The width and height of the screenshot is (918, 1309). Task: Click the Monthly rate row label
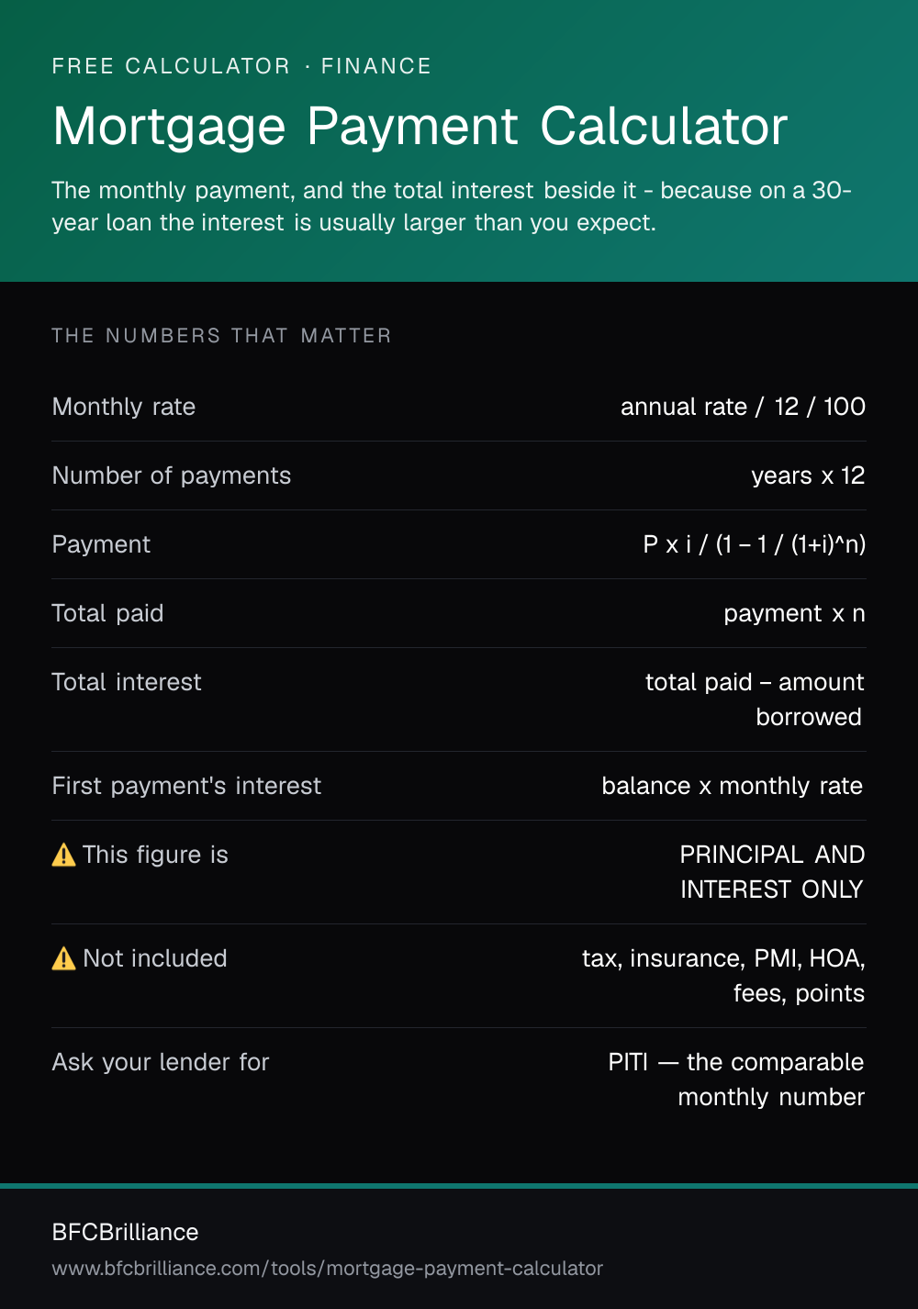tap(124, 407)
